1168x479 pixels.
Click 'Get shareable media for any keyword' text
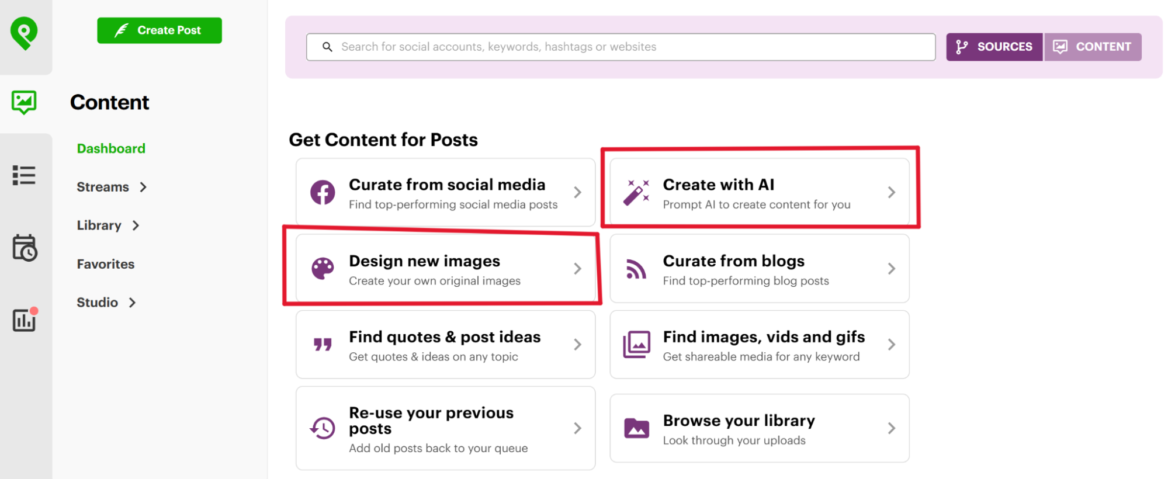761,357
